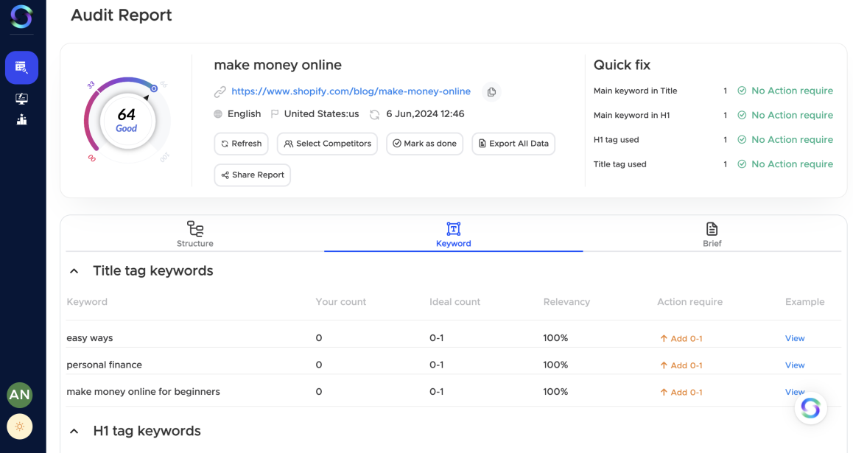Click the Relevancy column header

click(x=566, y=302)
